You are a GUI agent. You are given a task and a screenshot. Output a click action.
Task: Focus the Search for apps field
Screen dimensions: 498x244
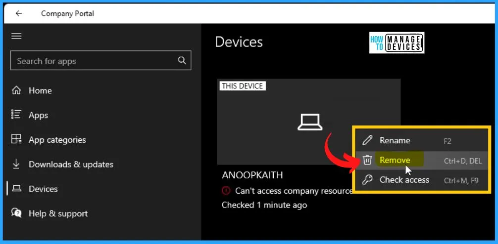[100, 60]
